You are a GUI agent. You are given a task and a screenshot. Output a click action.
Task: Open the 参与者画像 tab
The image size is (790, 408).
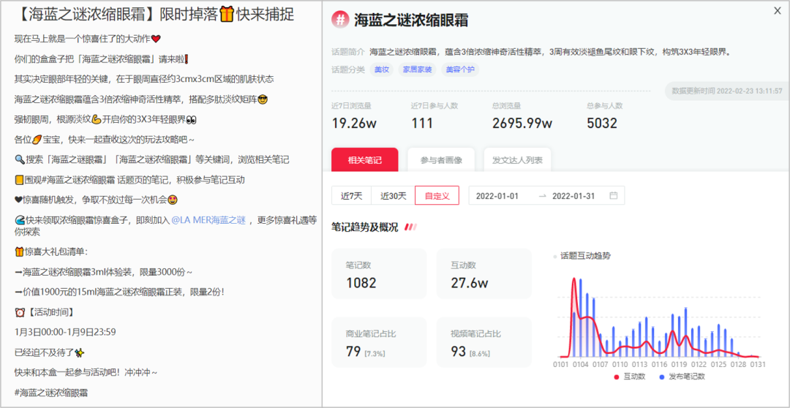(x=441, y=160)
